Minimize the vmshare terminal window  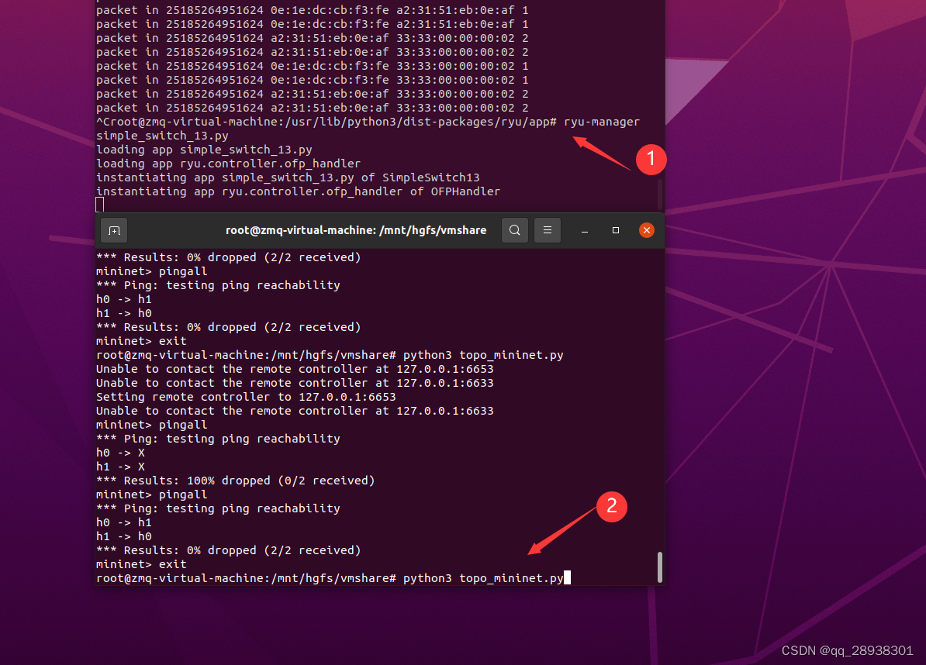pos(585,231)
